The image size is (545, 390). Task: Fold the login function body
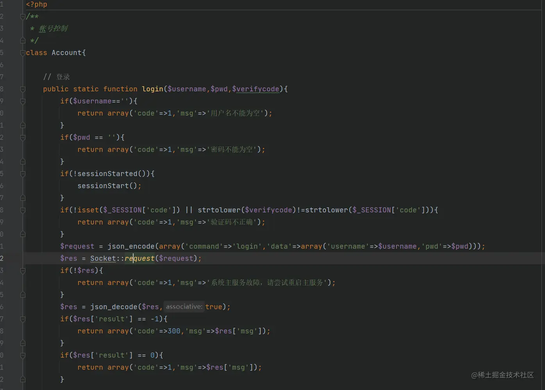(x=23, y=89)
